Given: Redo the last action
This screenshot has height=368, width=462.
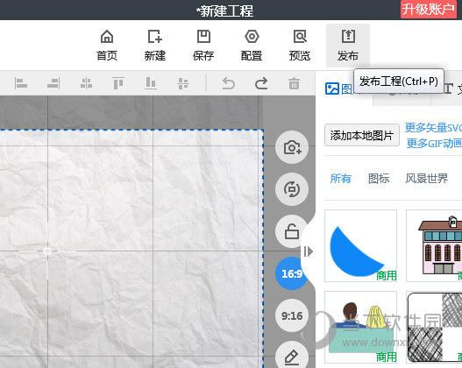Looking at the screenshot, I should click(261, 83).
